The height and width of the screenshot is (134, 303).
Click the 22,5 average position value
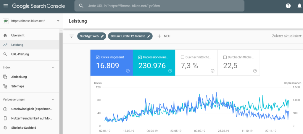click(230, 66)
